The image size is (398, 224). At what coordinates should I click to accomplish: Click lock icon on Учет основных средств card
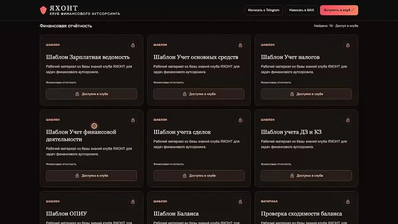pos(240,45)
